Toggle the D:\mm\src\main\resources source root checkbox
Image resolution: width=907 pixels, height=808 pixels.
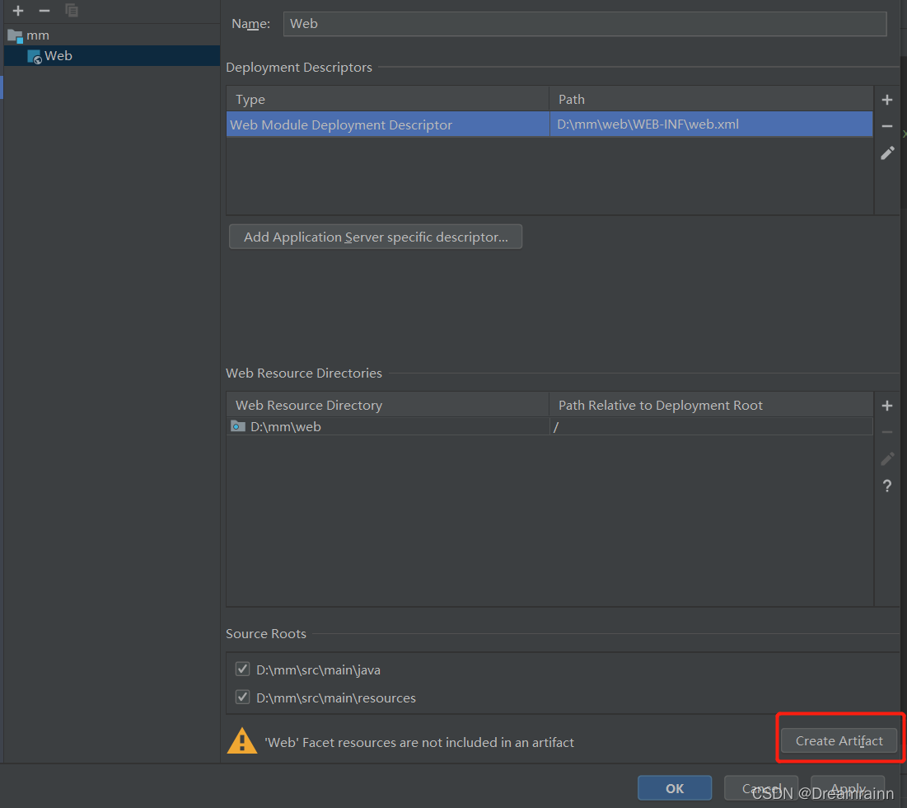click(242, 697)
